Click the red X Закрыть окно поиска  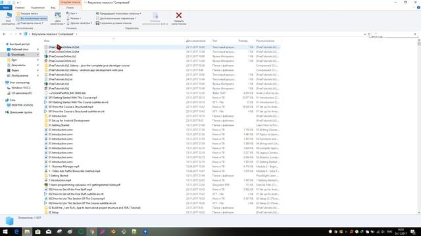(x=179, y=18)
